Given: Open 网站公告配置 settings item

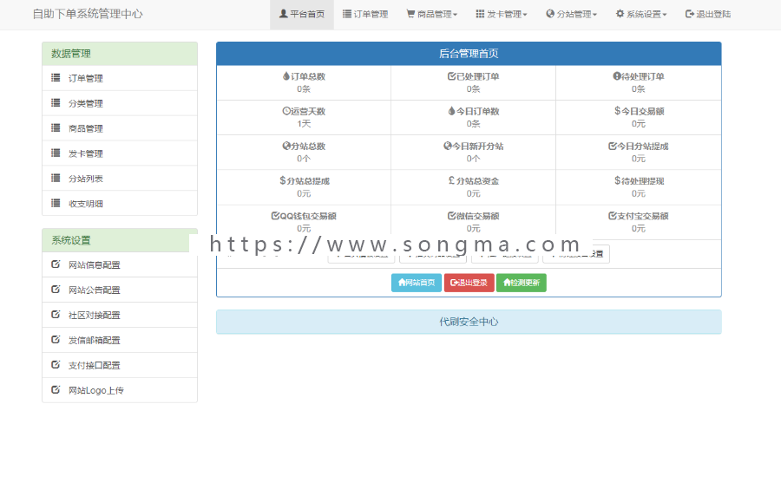Looking at the screenshot, I should [120, 290].
